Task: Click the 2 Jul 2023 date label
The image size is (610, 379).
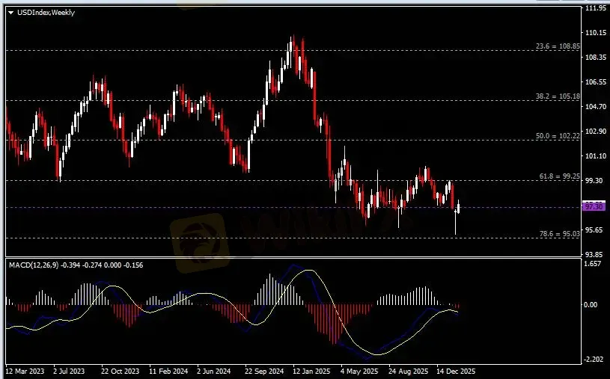Action: pos(69,372)
